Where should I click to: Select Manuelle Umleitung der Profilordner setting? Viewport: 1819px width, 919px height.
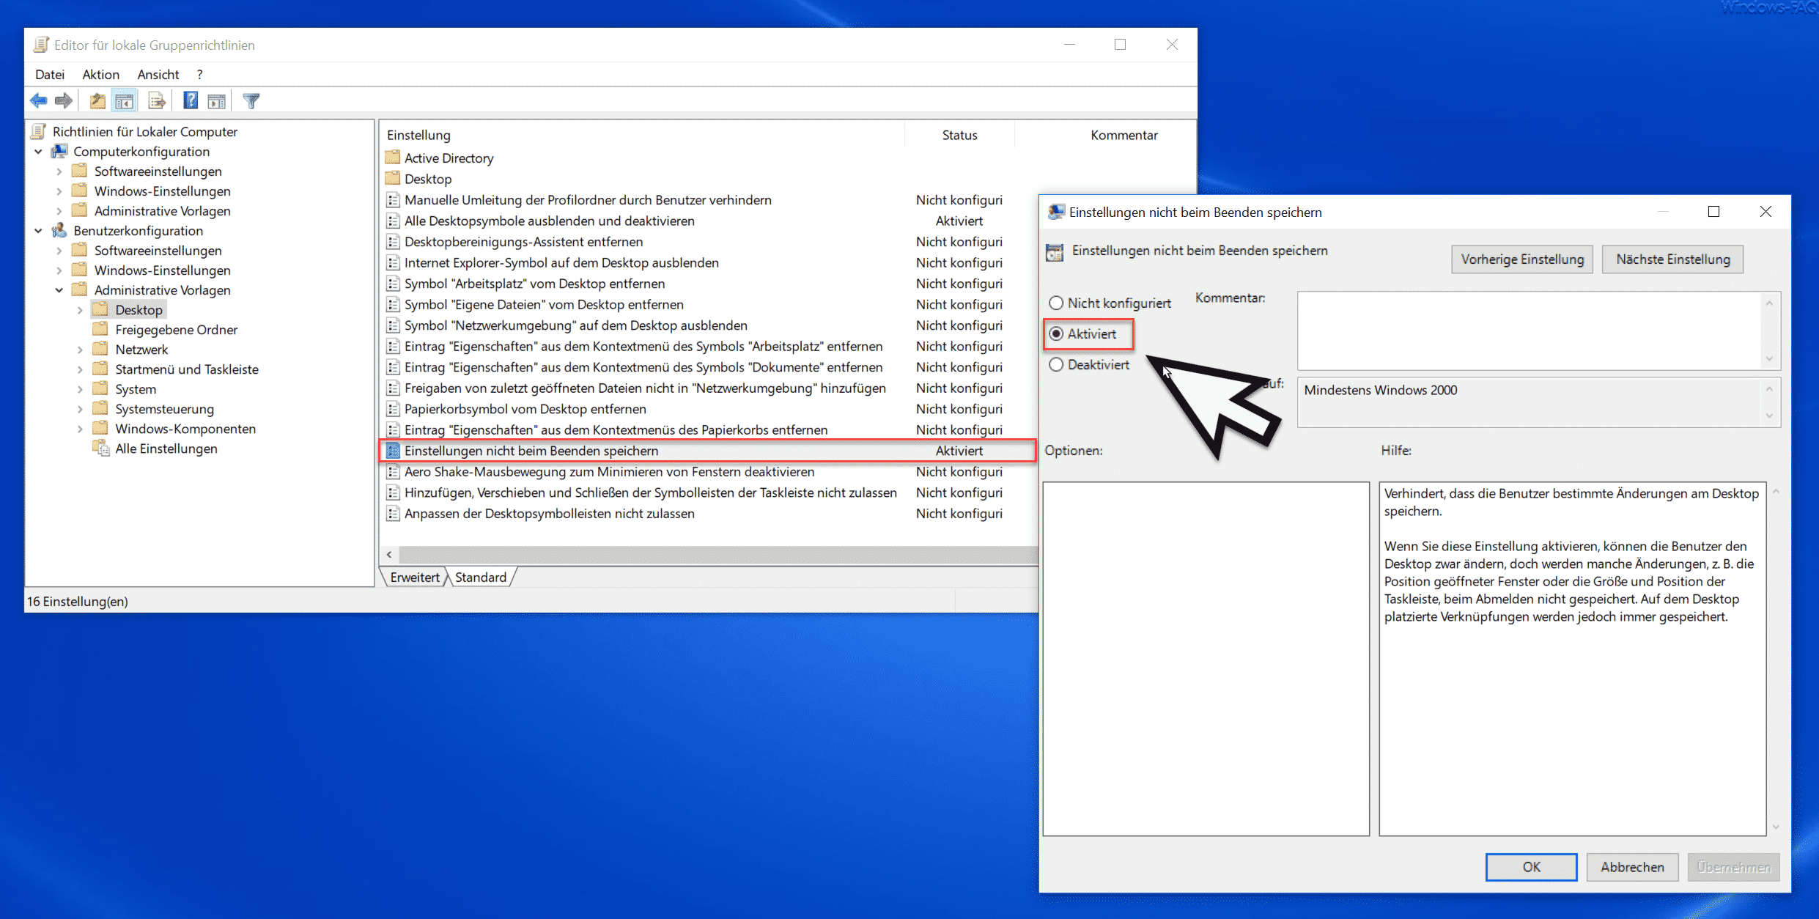[588, 200]
